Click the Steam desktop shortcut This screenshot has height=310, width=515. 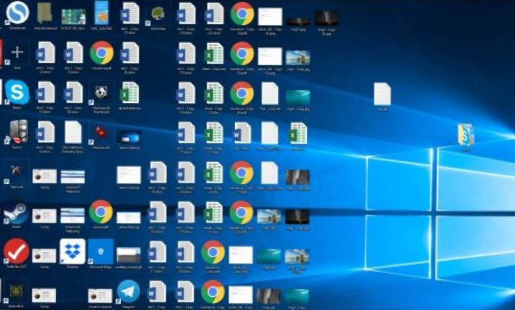click(x=17, y=212)
